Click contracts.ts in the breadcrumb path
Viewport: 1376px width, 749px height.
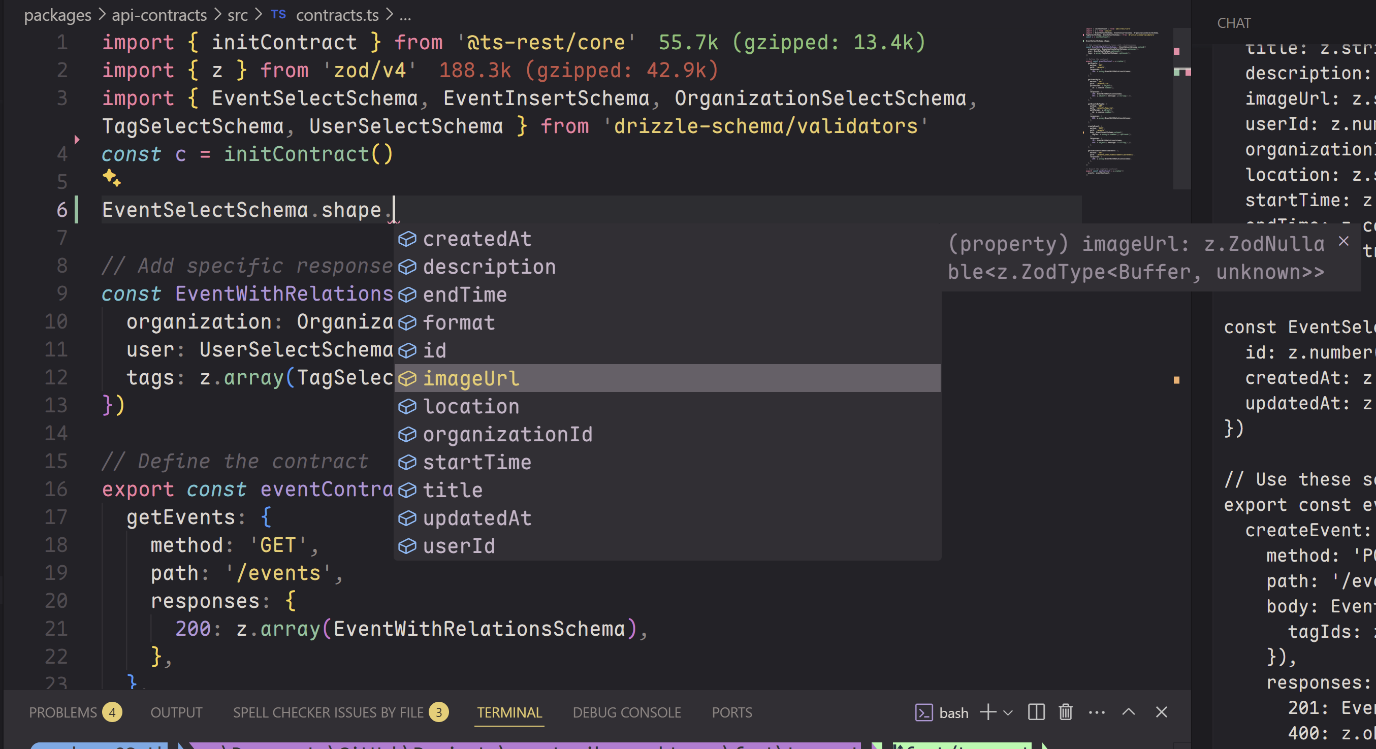click(x=337, y=15)
